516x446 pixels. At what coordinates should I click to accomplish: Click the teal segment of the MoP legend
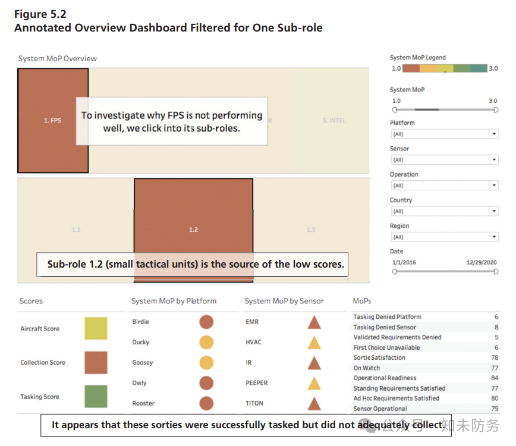[479, 68]
